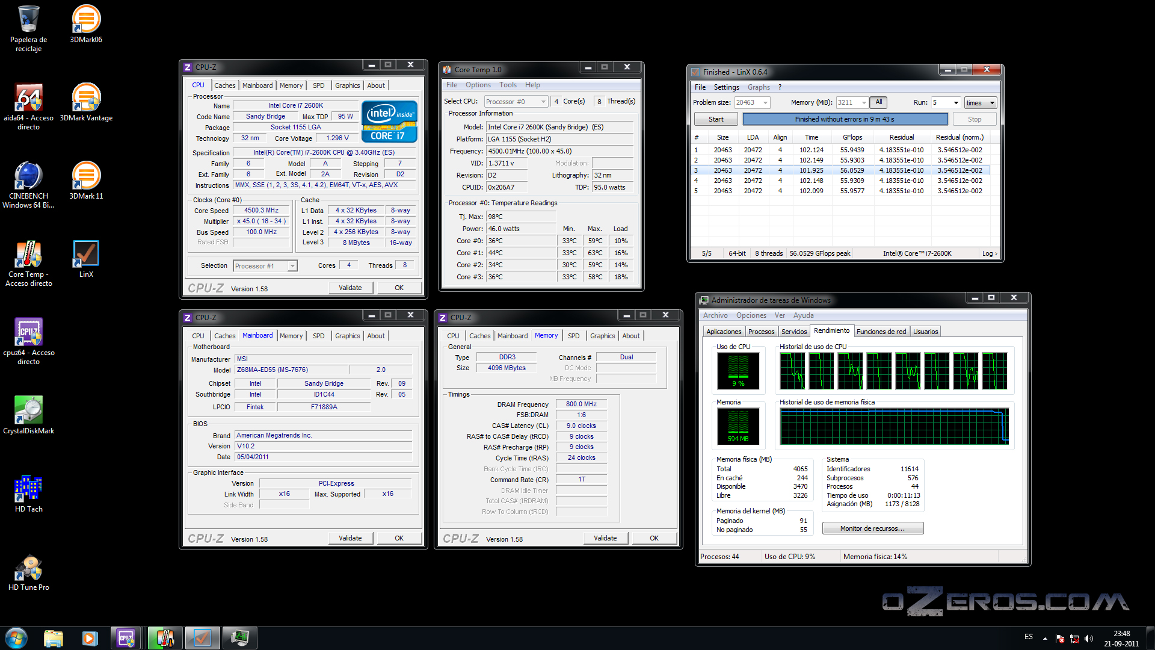
Task: Open the Log expander in LinX status bar
Action: 990,253
